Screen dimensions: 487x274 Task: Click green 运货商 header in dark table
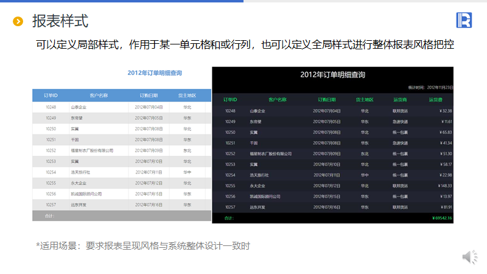(400, 100)
